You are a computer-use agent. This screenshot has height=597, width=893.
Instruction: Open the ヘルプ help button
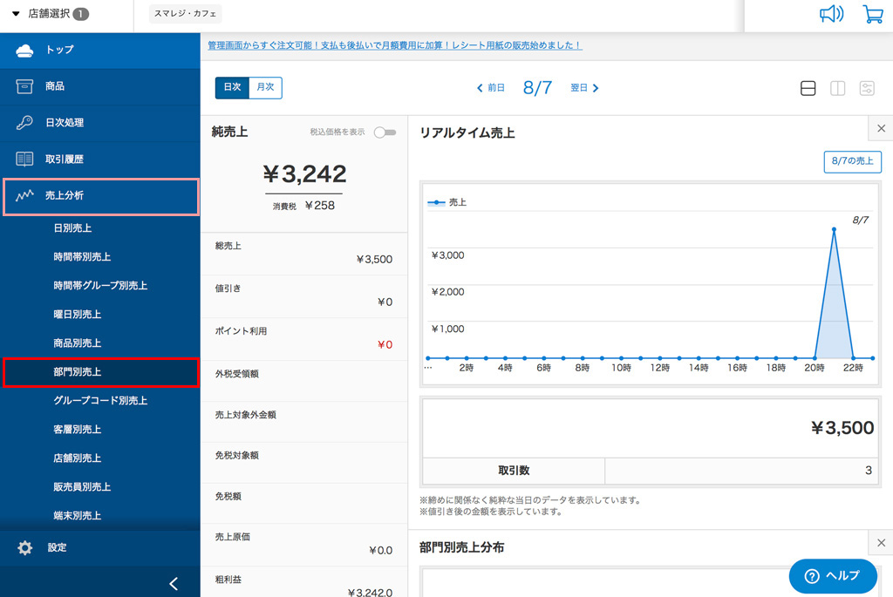click(832, 576)
